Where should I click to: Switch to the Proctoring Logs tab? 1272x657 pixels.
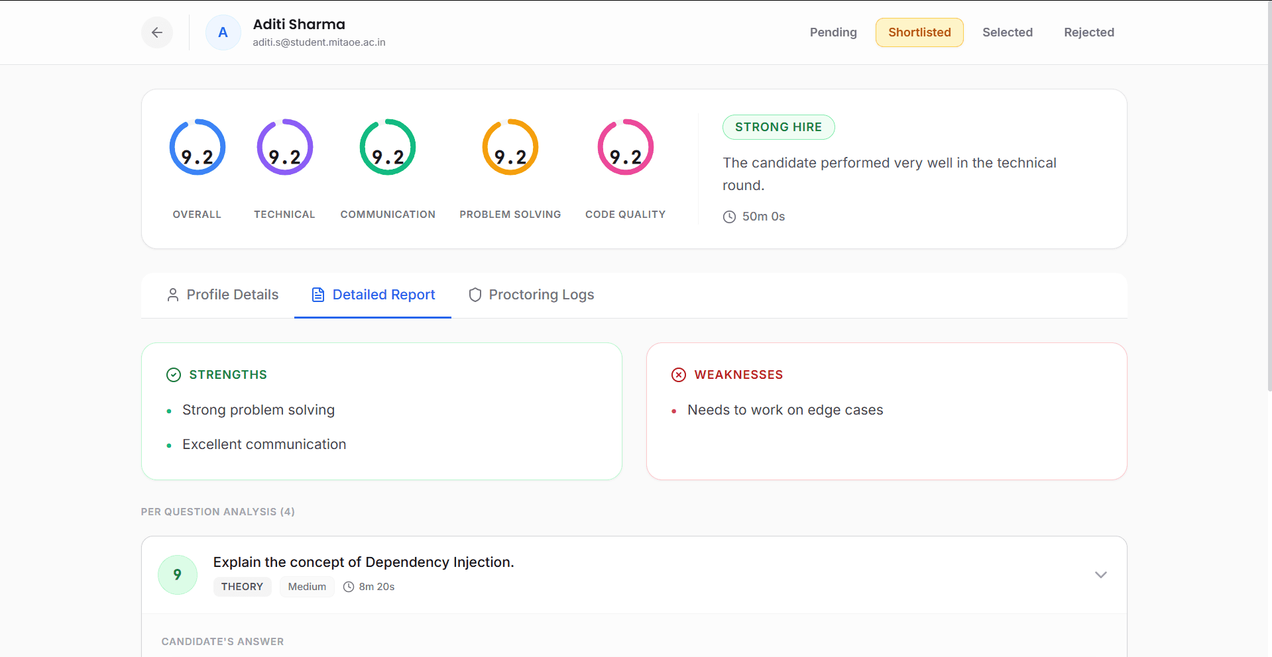531,295
